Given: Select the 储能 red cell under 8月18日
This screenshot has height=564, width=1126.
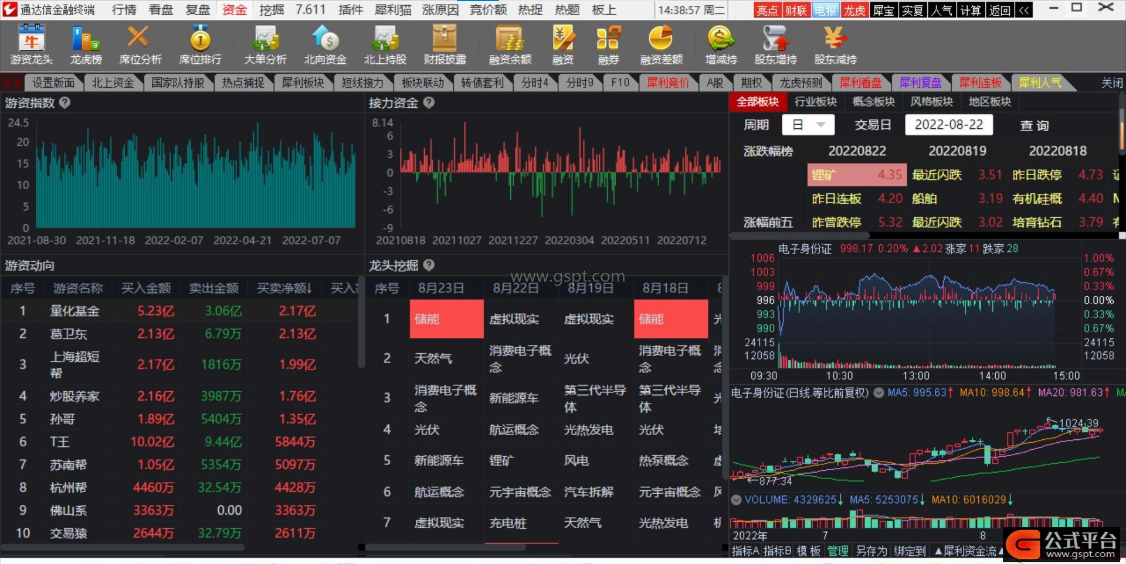Looking at the screenshot, I should pos(671,319).
